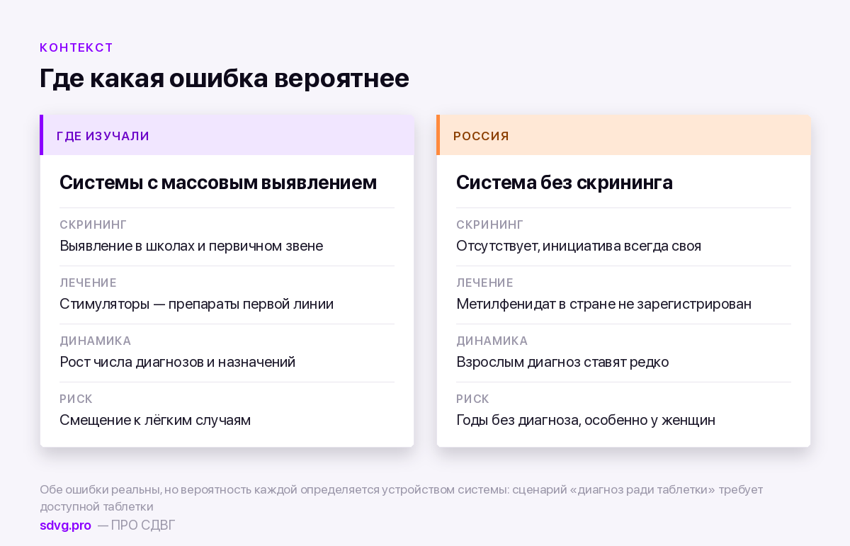850x546 pixels.
Task: Click 'Смещение к лёгким случаям'
Action: 155,420
